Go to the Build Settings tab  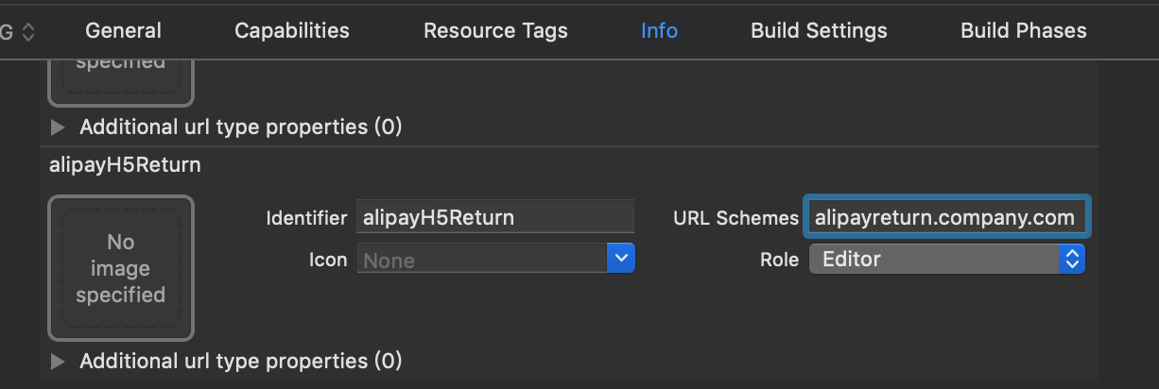click(819, 31)
